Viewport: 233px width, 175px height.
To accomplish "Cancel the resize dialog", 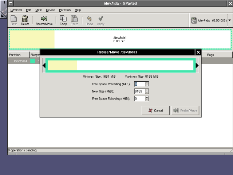I will (x=155, y=110).
